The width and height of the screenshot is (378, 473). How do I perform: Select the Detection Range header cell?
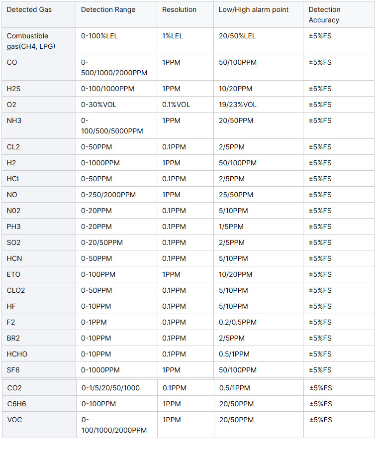click(x=116, y=14)
